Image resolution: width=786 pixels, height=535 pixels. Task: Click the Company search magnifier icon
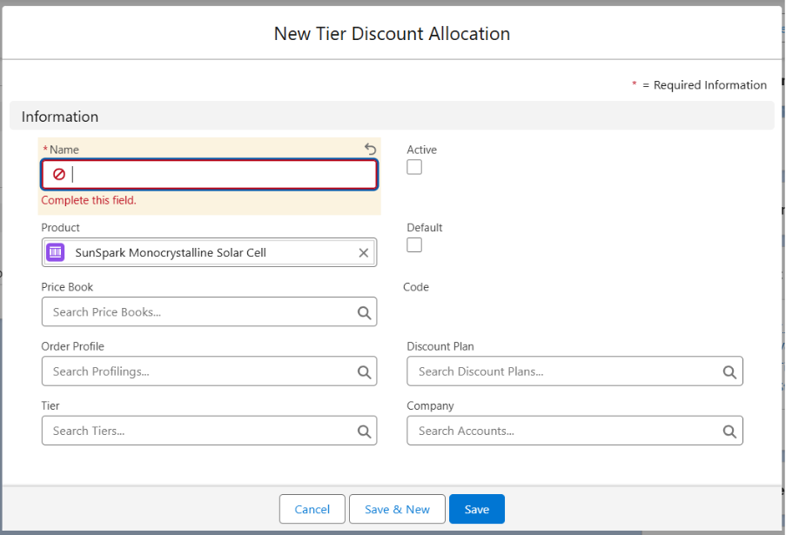(x=729, y=431)
